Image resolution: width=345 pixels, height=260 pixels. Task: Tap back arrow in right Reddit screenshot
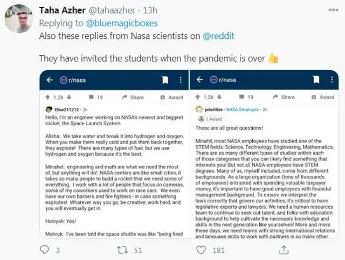coord(198,80)
